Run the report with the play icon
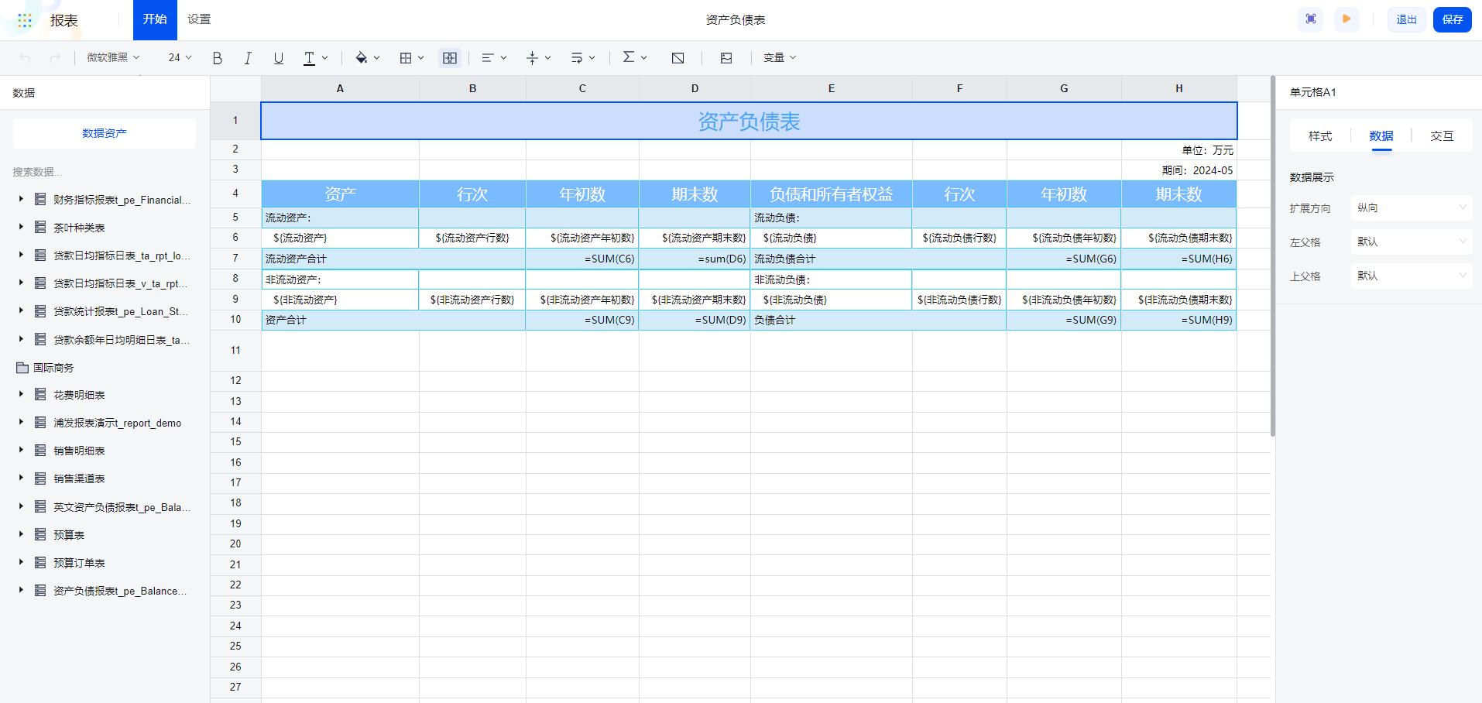 coord(1346,19)
